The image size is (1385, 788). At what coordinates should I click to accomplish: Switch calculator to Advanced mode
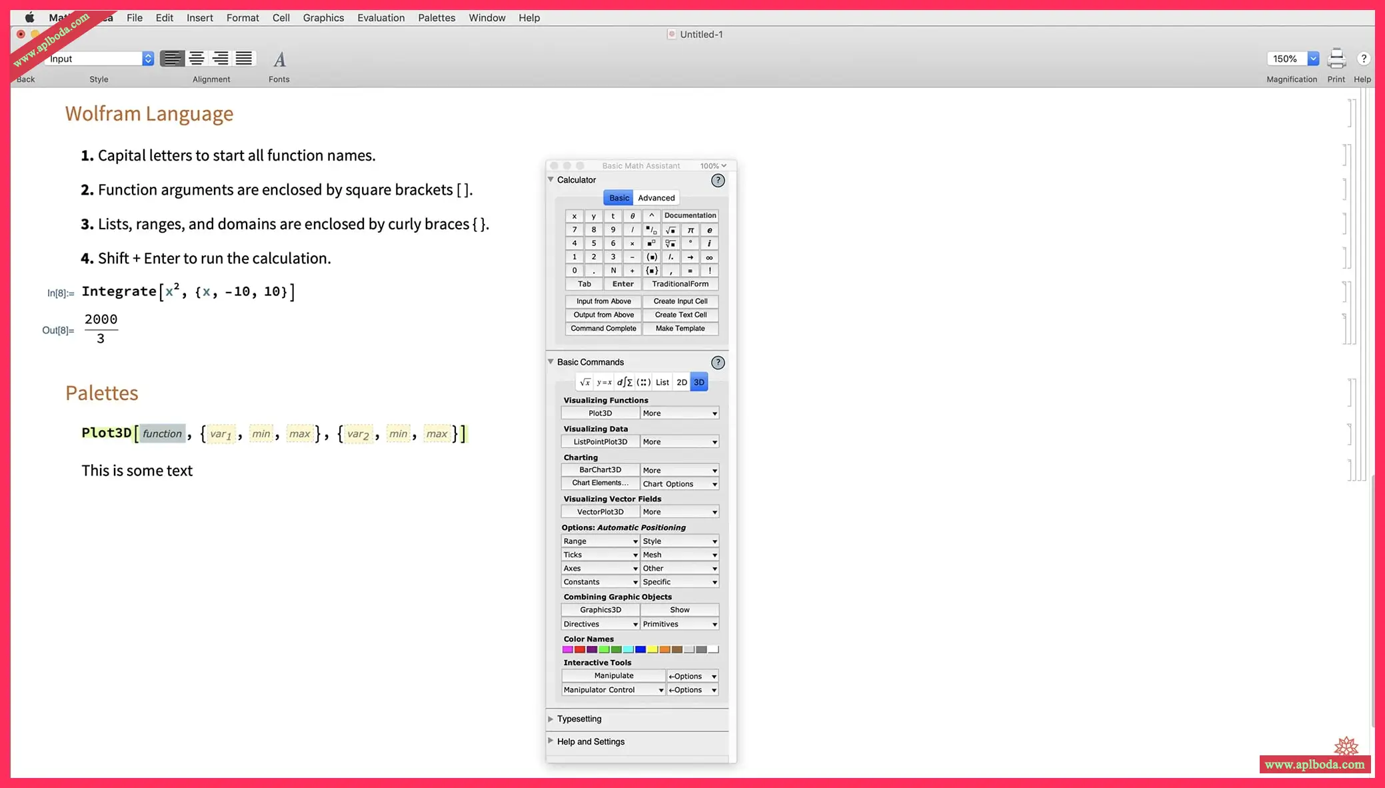656,198
